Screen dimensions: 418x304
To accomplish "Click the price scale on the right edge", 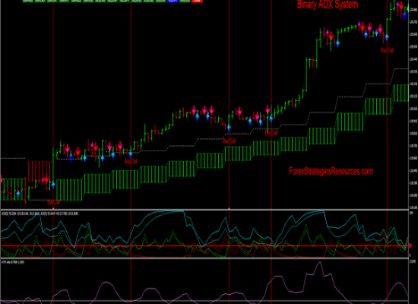I will click(x=413, y=105).
